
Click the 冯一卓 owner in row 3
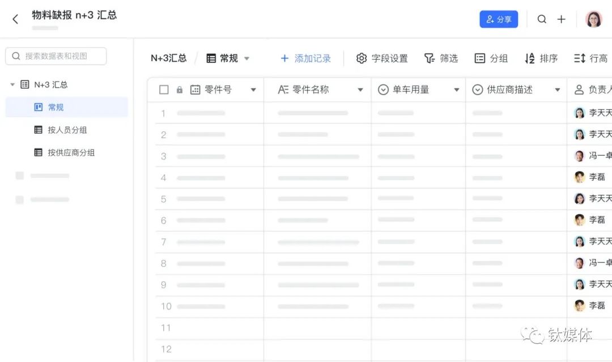[593, 156]
